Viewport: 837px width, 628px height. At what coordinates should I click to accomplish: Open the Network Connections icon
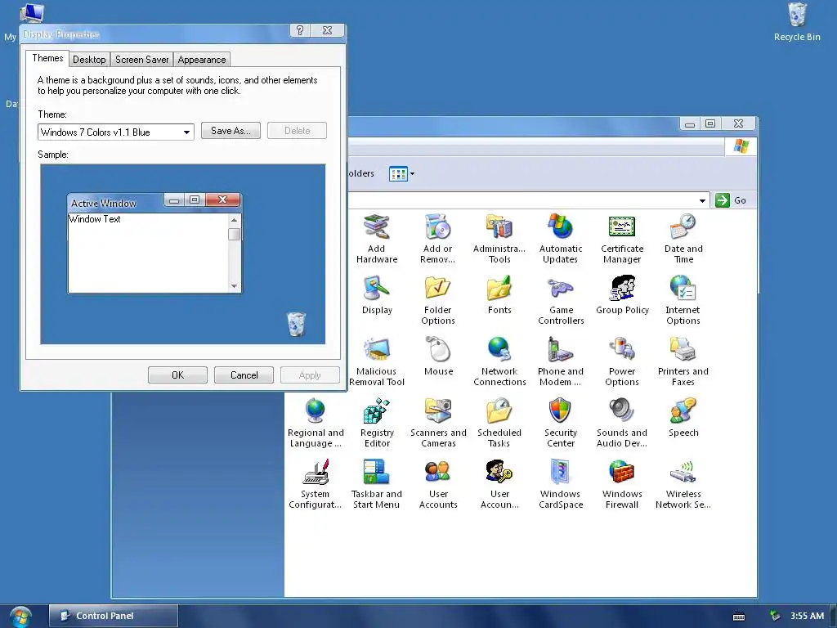[499, 350]
